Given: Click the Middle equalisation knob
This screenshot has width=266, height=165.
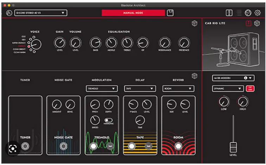Looking at the screenshot, I should point(111,43).
